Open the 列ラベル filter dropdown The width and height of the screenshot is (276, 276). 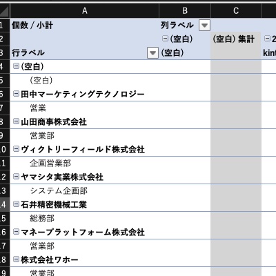pyautogui.click(x=204, y=26)
